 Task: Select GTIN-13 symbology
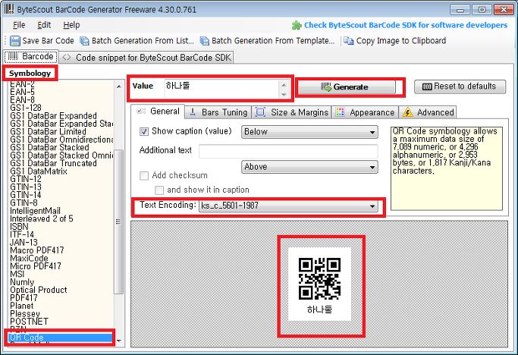point(26,187)
